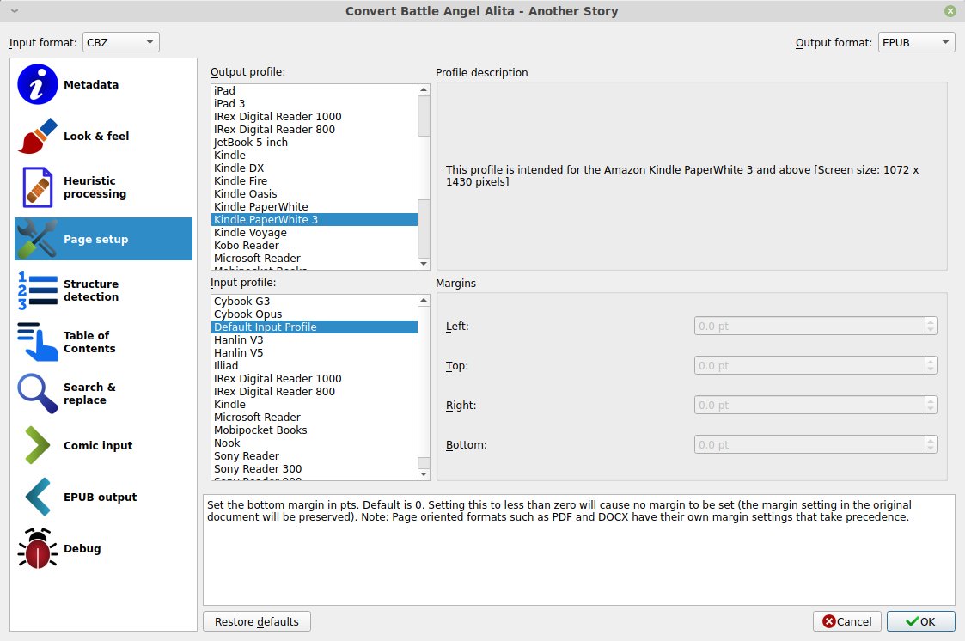
Task: Click Input profile scrollbar down arrow
Action: coord(424,474)
